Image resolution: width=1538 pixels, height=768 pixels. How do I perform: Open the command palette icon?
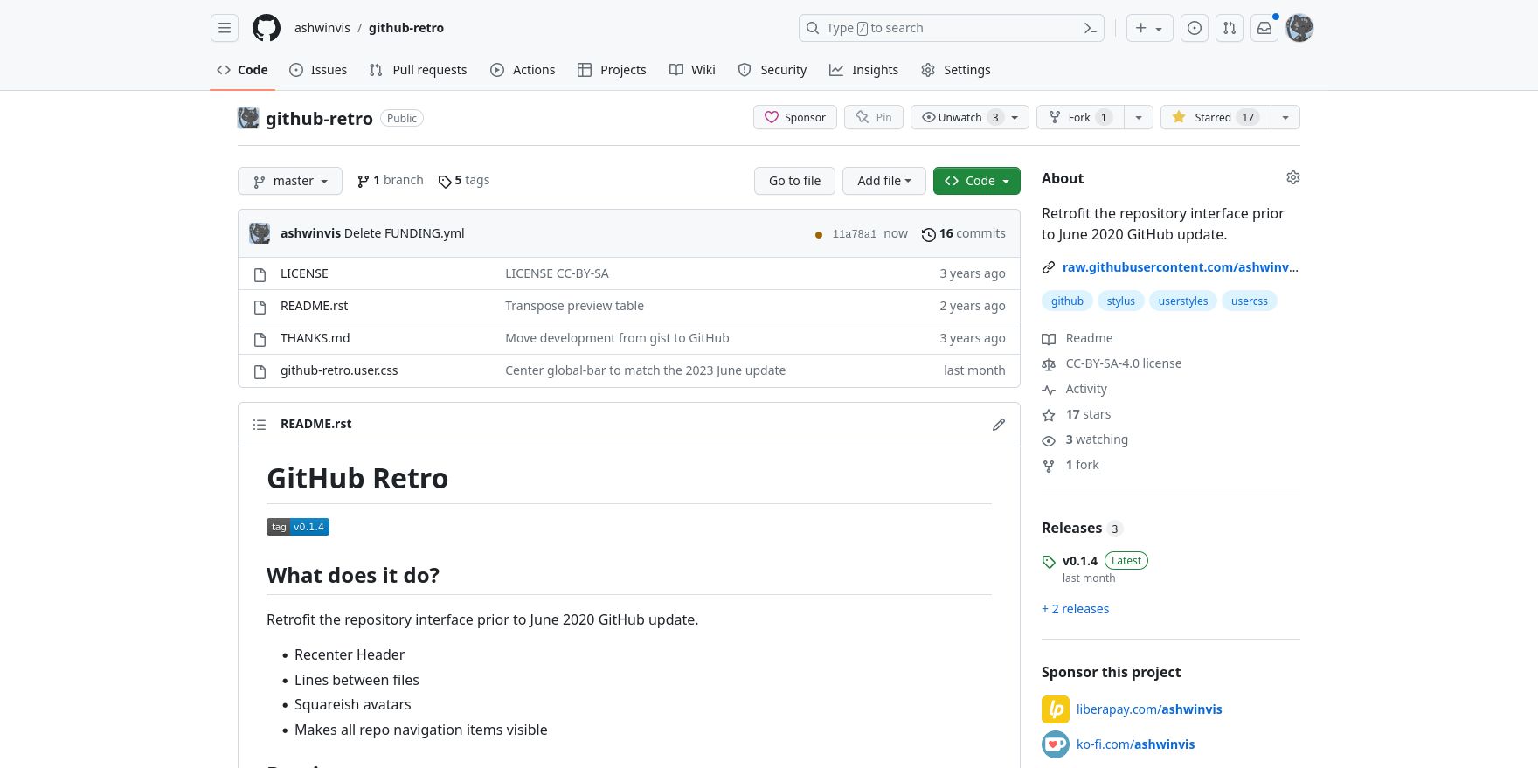(x=1091, y=28)
